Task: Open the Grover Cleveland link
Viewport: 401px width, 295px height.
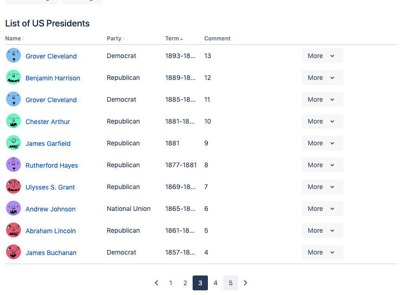Action: [51, 56]
